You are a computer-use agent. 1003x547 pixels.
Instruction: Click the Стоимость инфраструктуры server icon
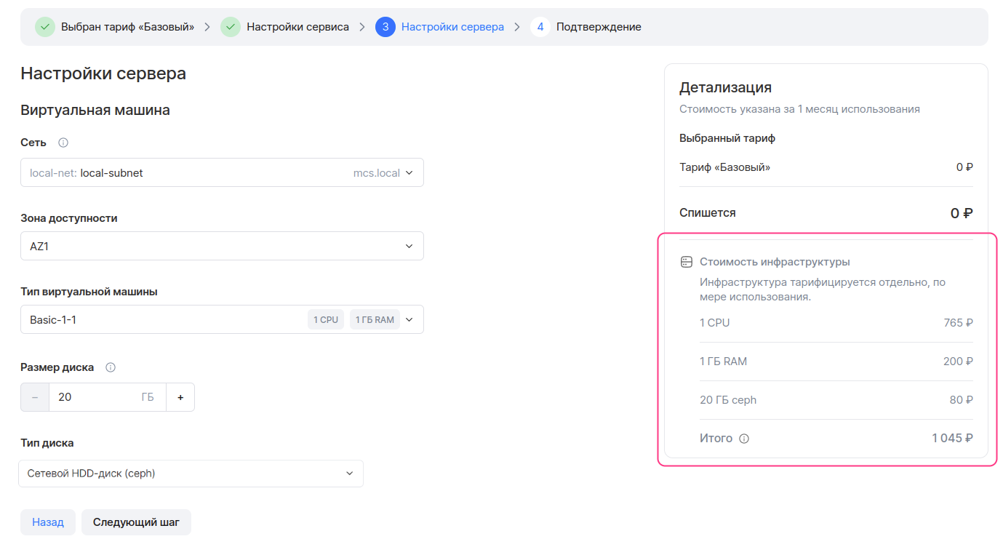click(686, 262)
